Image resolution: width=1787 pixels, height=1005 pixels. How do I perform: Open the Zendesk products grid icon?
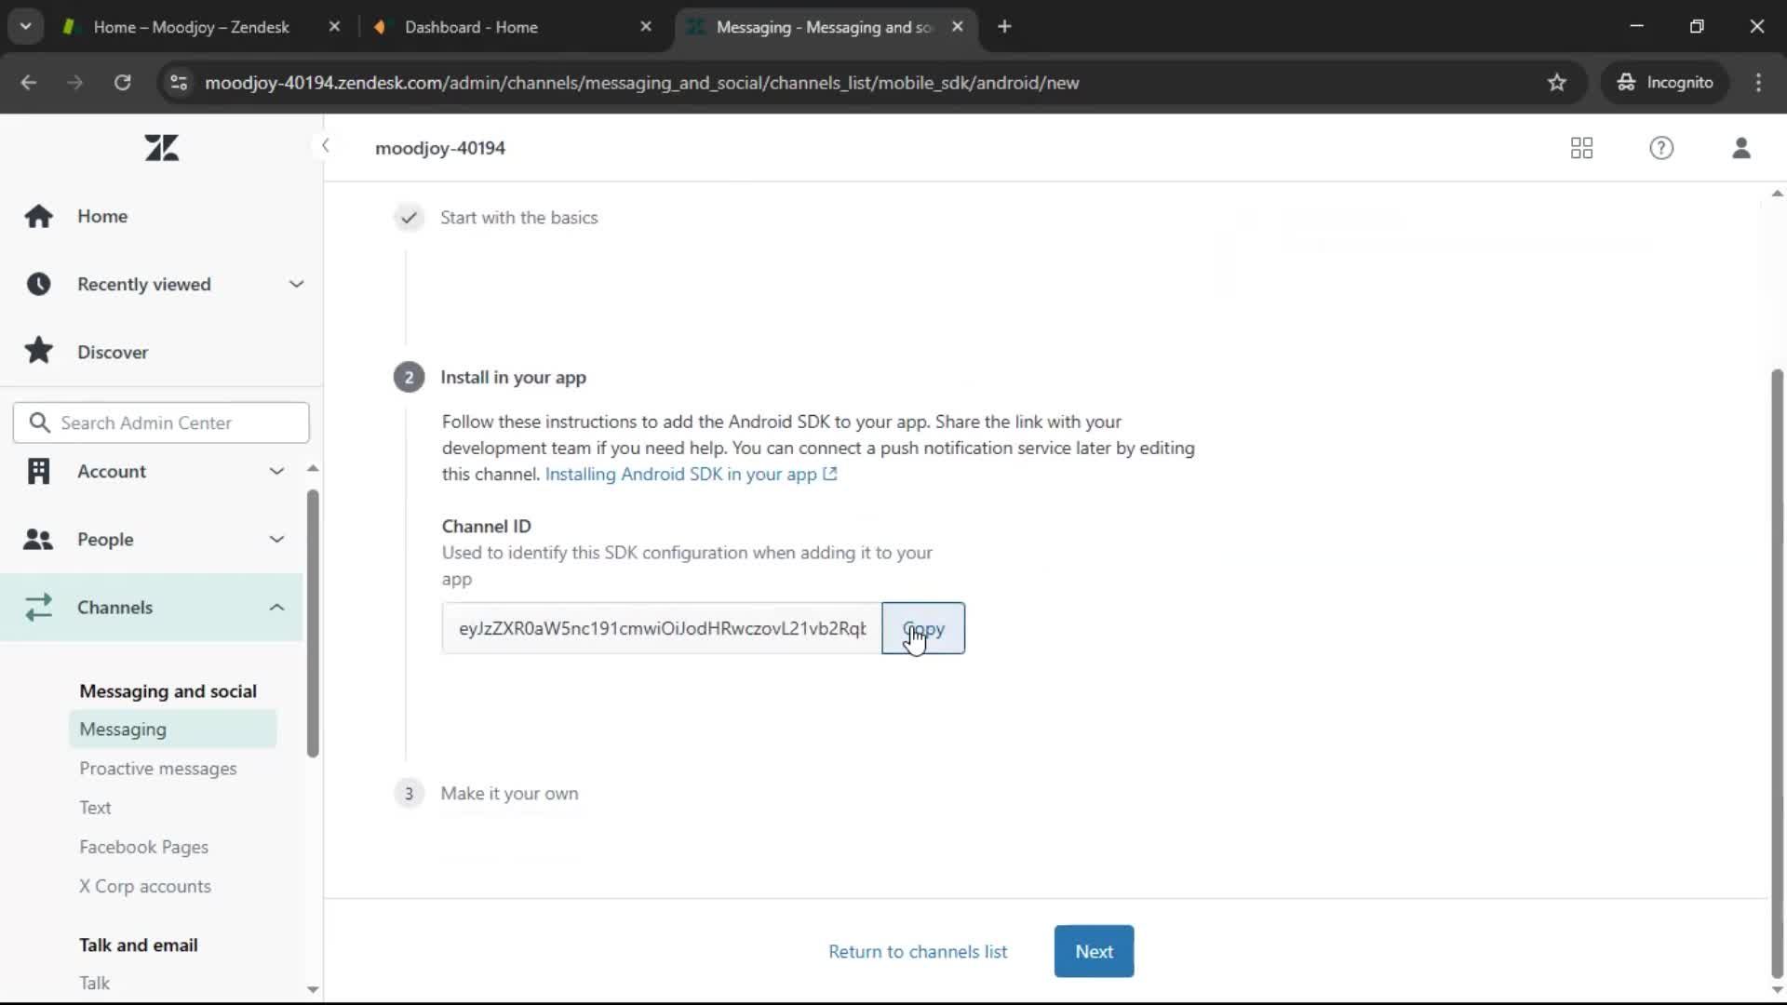[1581, 148]
